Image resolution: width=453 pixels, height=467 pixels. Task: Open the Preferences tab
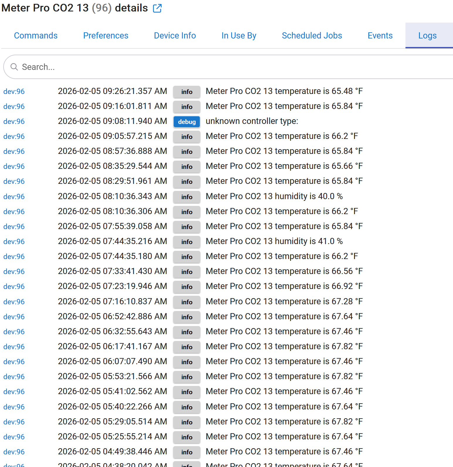pyautogui.click(x=106, y=36)
